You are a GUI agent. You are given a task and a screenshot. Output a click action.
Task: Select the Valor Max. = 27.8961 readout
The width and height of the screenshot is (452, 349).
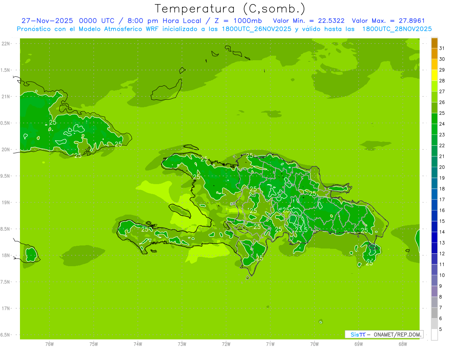pos(388,21)
